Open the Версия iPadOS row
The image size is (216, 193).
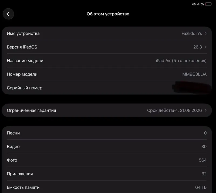[107, 47]
